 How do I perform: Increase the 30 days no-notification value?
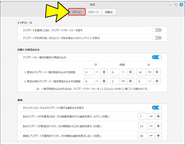pyautogui.click(x=158, y=135)
